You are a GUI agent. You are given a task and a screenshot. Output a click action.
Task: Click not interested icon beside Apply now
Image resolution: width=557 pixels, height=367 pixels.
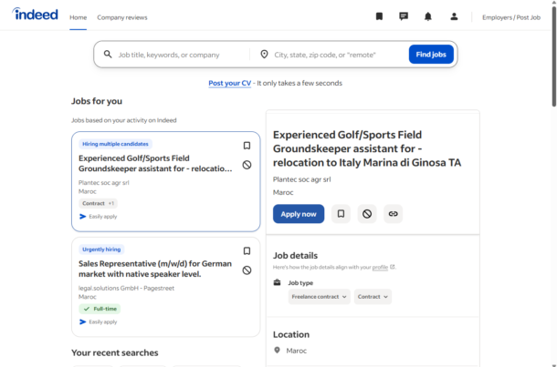(x=367, y=214)
